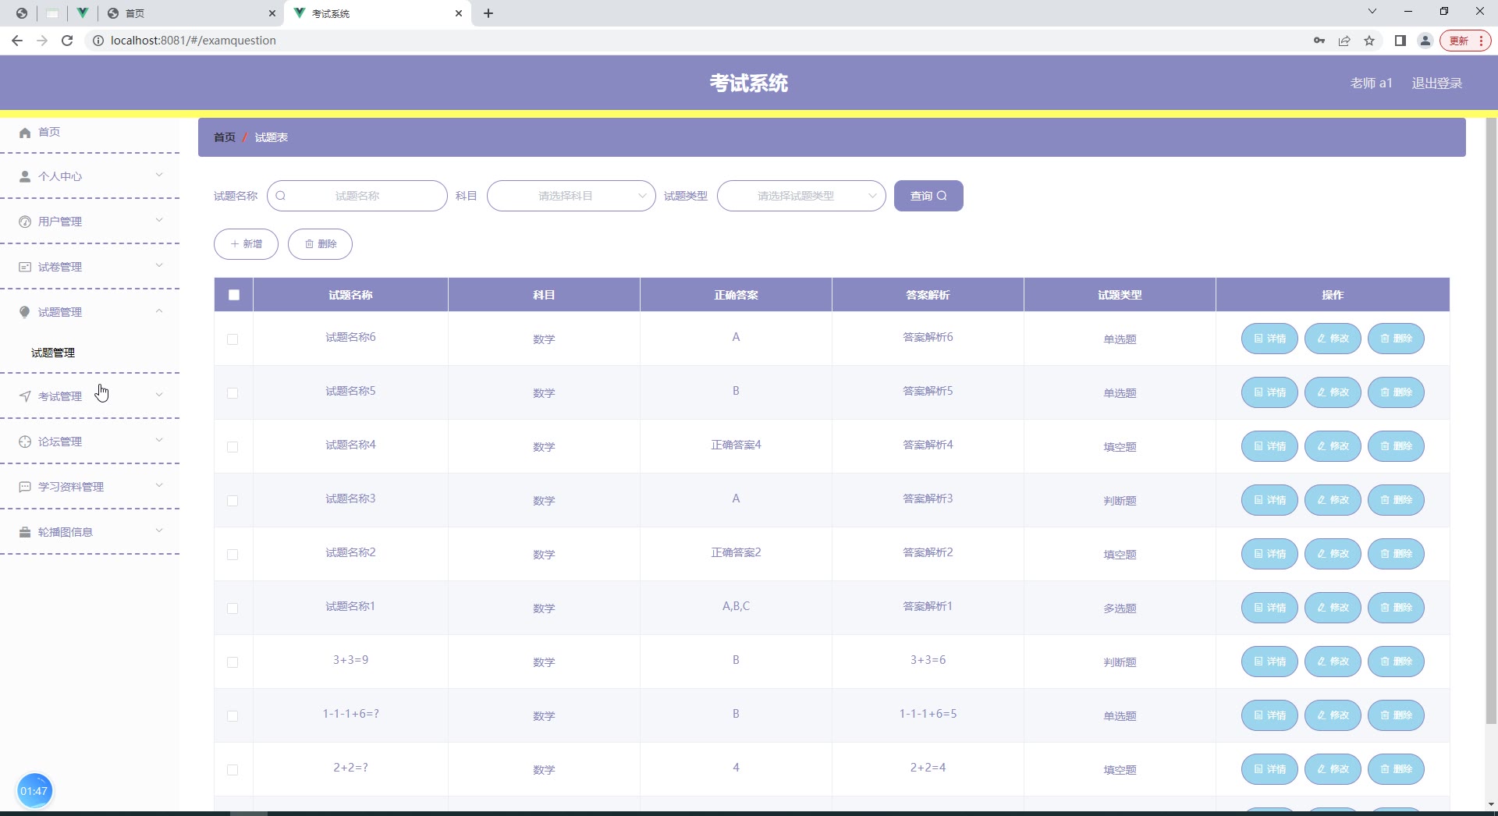Screen dimensions: 1498x816
Task: Open the 试题类型 question type dropdown
Action: tap(800, 196)
